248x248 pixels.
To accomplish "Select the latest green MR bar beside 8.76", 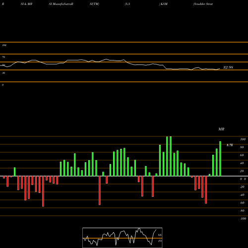I will point(220,159).
